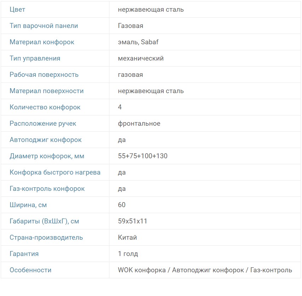Click the 'Гарантия' label
Viewport: 302px width, 296px height.
tap(24, 254)
